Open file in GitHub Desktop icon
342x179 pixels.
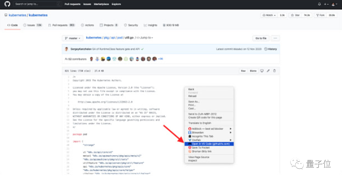tap(262, 71)
